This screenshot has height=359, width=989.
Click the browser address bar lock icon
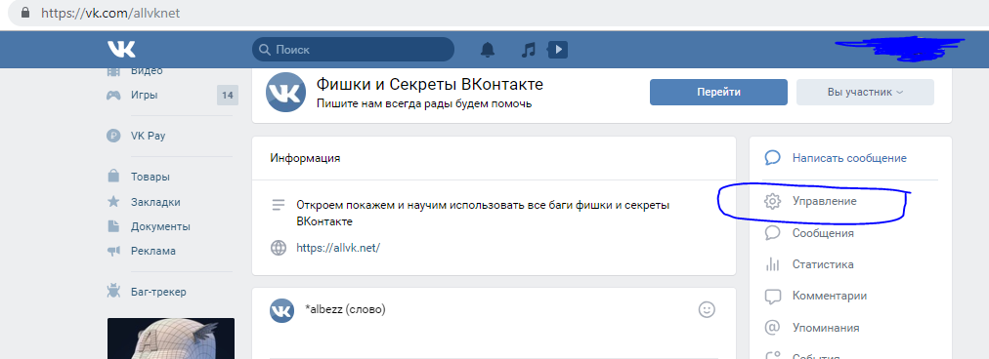pos(25,13)
